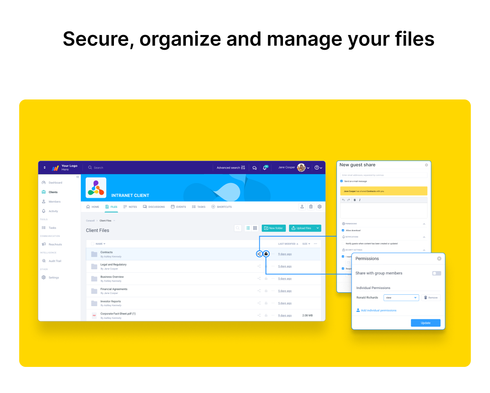Image resolution: width=490 pixels, height=393 pixels.
Task: Open search in the top navigation bar
Action: tap(96, 167)
